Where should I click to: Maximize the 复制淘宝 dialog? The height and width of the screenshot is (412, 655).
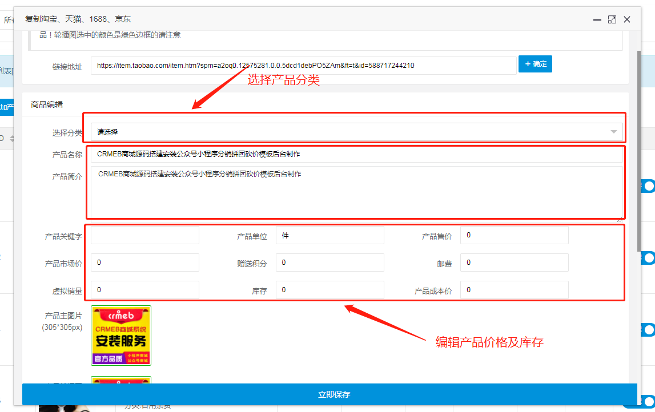pyautogui.click(x=612, y=19)
